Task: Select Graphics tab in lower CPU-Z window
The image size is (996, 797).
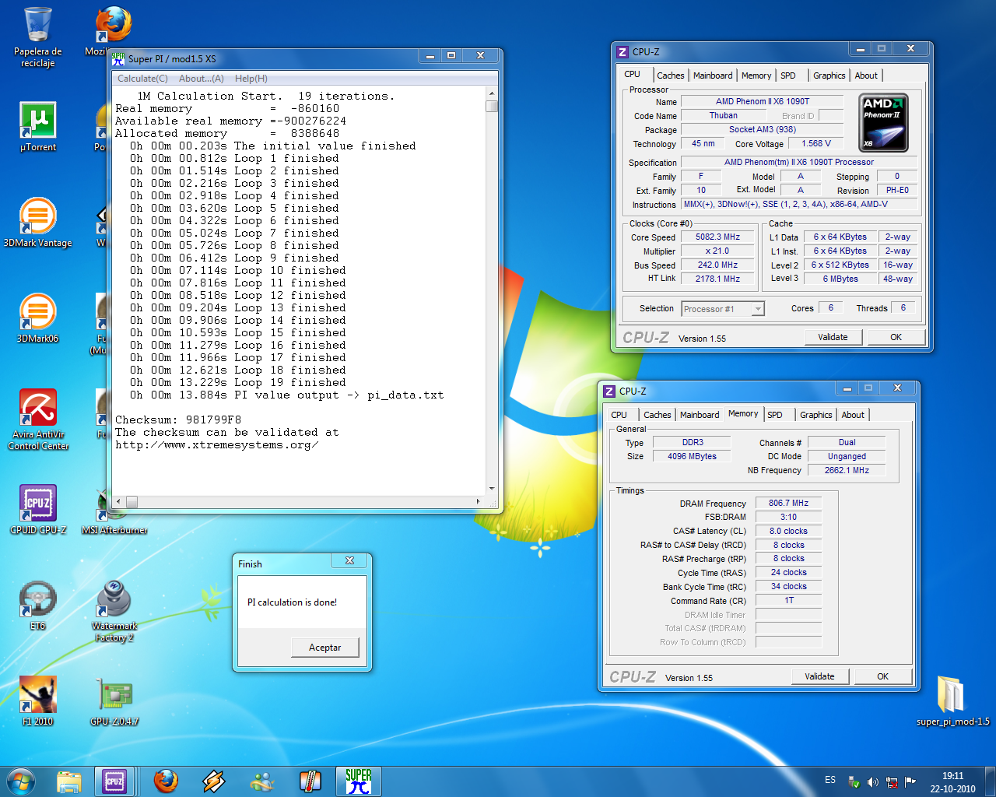Action: pos(815,415)
